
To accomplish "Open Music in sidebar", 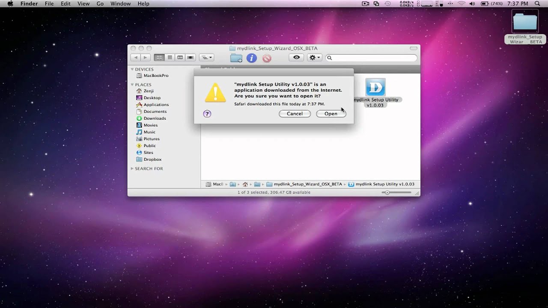I will [x=146, y=132].
